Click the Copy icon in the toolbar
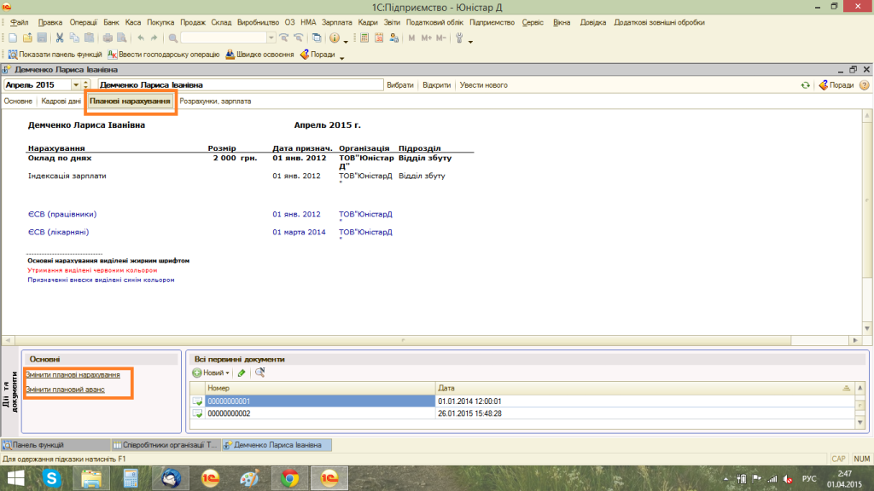874x491 pixels. coord(74,38)
